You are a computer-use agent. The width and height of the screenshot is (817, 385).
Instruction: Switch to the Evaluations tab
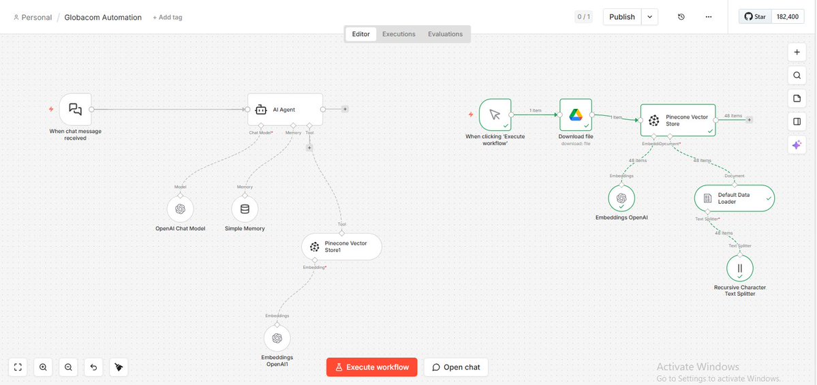pyautogui.click(x=446, y=34)
